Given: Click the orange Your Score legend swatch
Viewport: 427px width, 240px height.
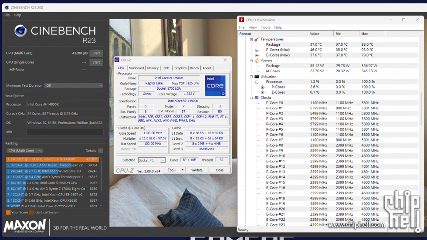Looking at the screenshot, I should 8,212.
